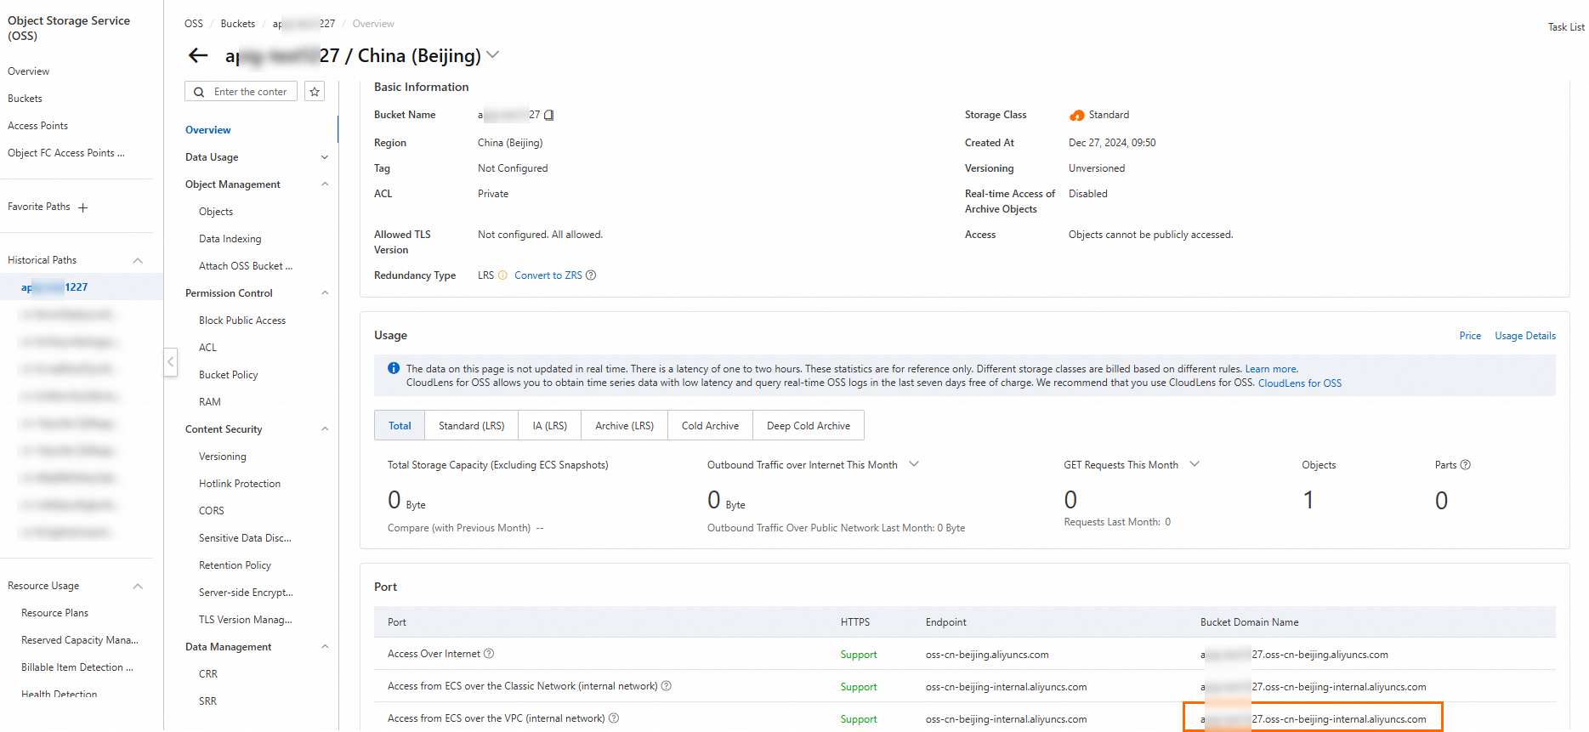Screen dimensions: 1589x732
Task: Switch to IA (LRS) tab
Action: pos(550,425)
